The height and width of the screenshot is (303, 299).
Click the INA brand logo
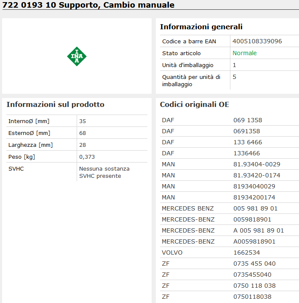[77, 56]
